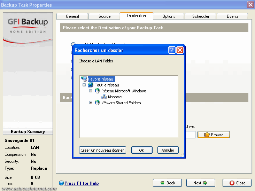Click the VMware Shared Folders icon
This screenshot has height=191, width=255.
coord(97,103)
